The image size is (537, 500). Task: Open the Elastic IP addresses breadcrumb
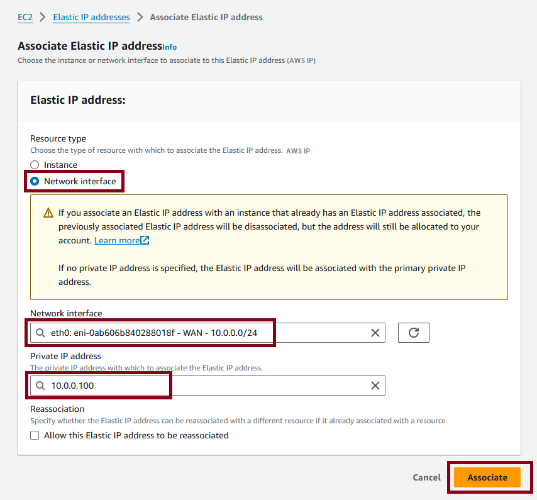[91, 17]
